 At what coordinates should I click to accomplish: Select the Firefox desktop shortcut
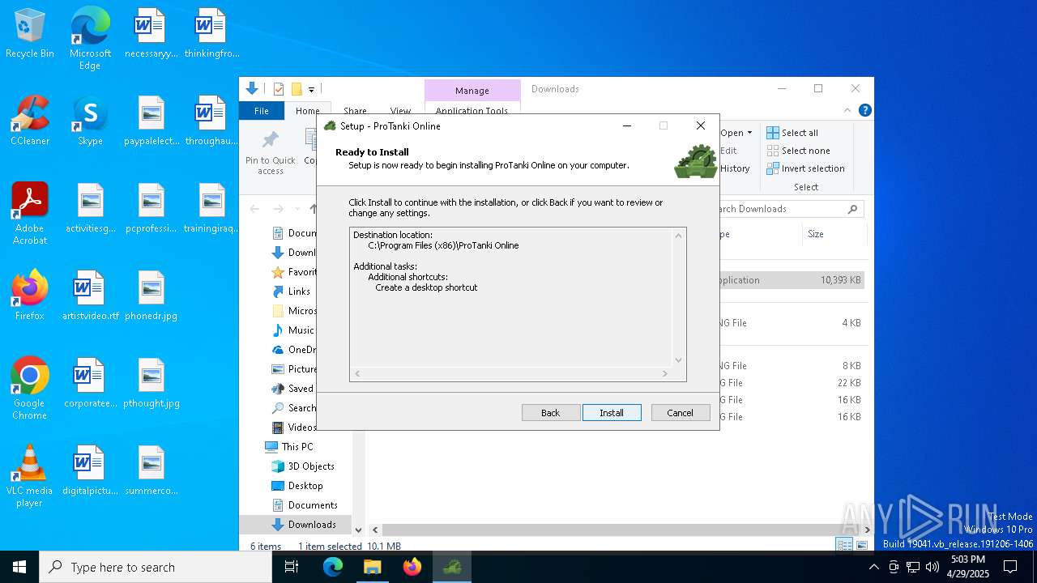[30, 296]
